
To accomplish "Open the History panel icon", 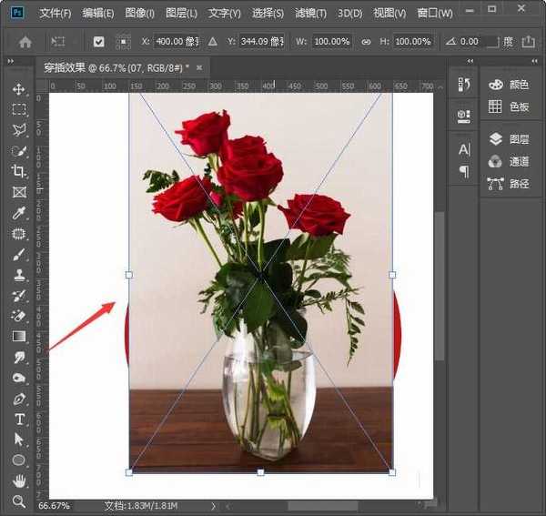I will click(x=463, y=85).
